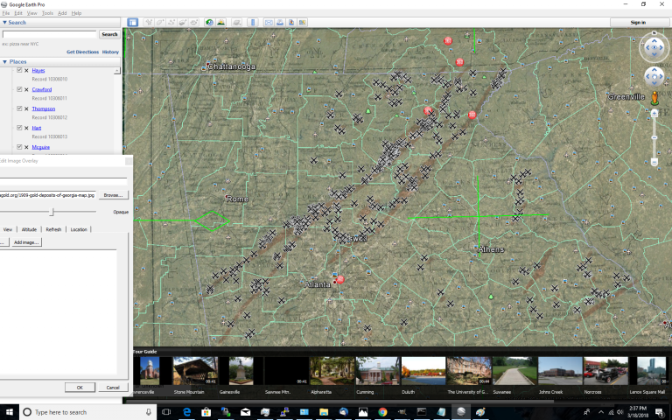672x420 pixels.
Task: Click the Search button
Action: pyautogui.click(x=109, y=34)
